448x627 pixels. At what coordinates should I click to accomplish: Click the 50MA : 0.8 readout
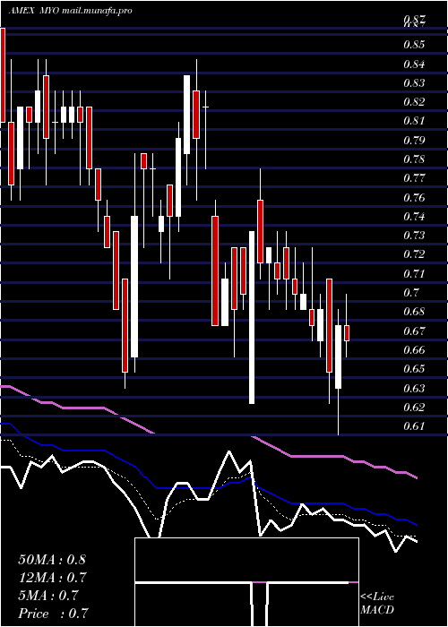52,560
